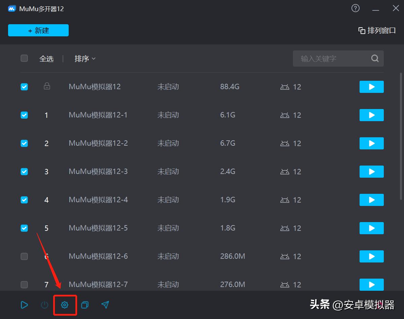Uncheck the MuMu模拟器12-1 checkbox
This screenshot has width=404, height=319.
[x=24, y=115]
